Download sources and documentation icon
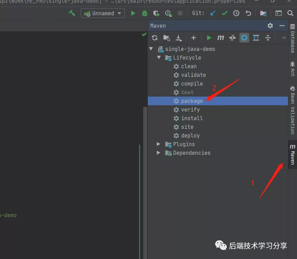The height and width of the screenshot is (259, 297). pyautogui.click(x=178, y=38)
